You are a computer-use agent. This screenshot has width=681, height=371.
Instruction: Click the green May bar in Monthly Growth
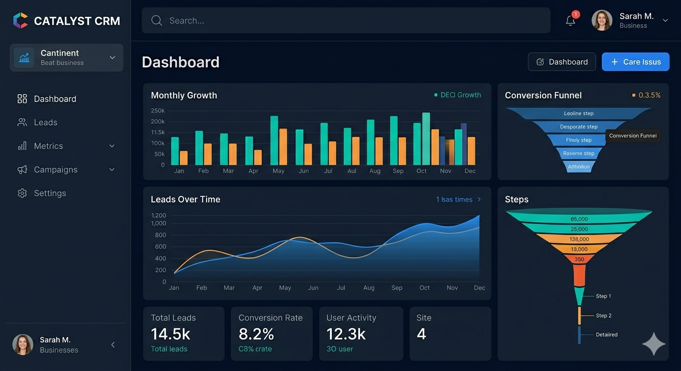click(x=274, y=141)
